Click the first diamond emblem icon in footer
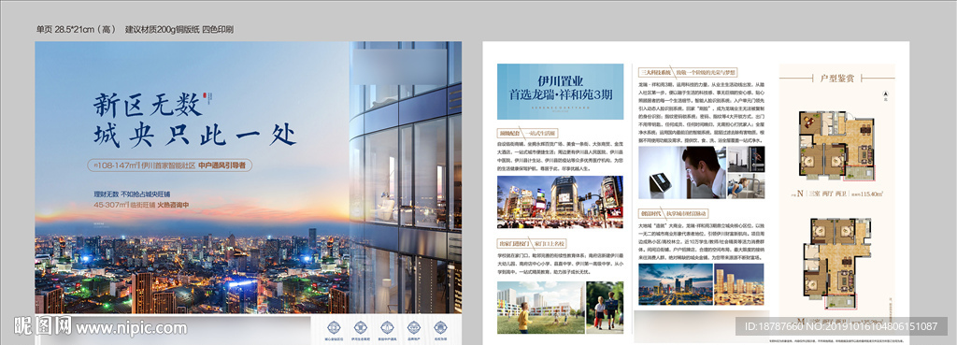This screenshot has width=957, height=345. [x=334, y=327]
